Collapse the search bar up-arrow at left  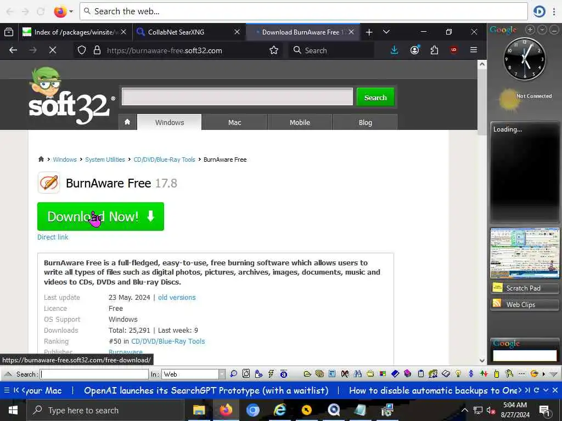8,374
